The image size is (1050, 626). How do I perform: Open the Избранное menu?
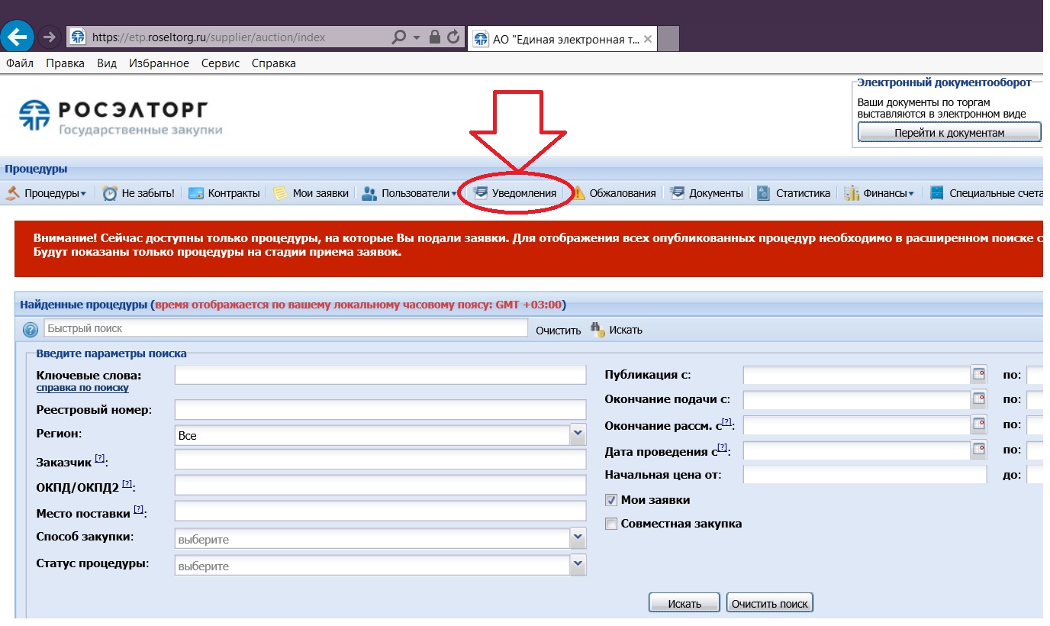point(159,63)
